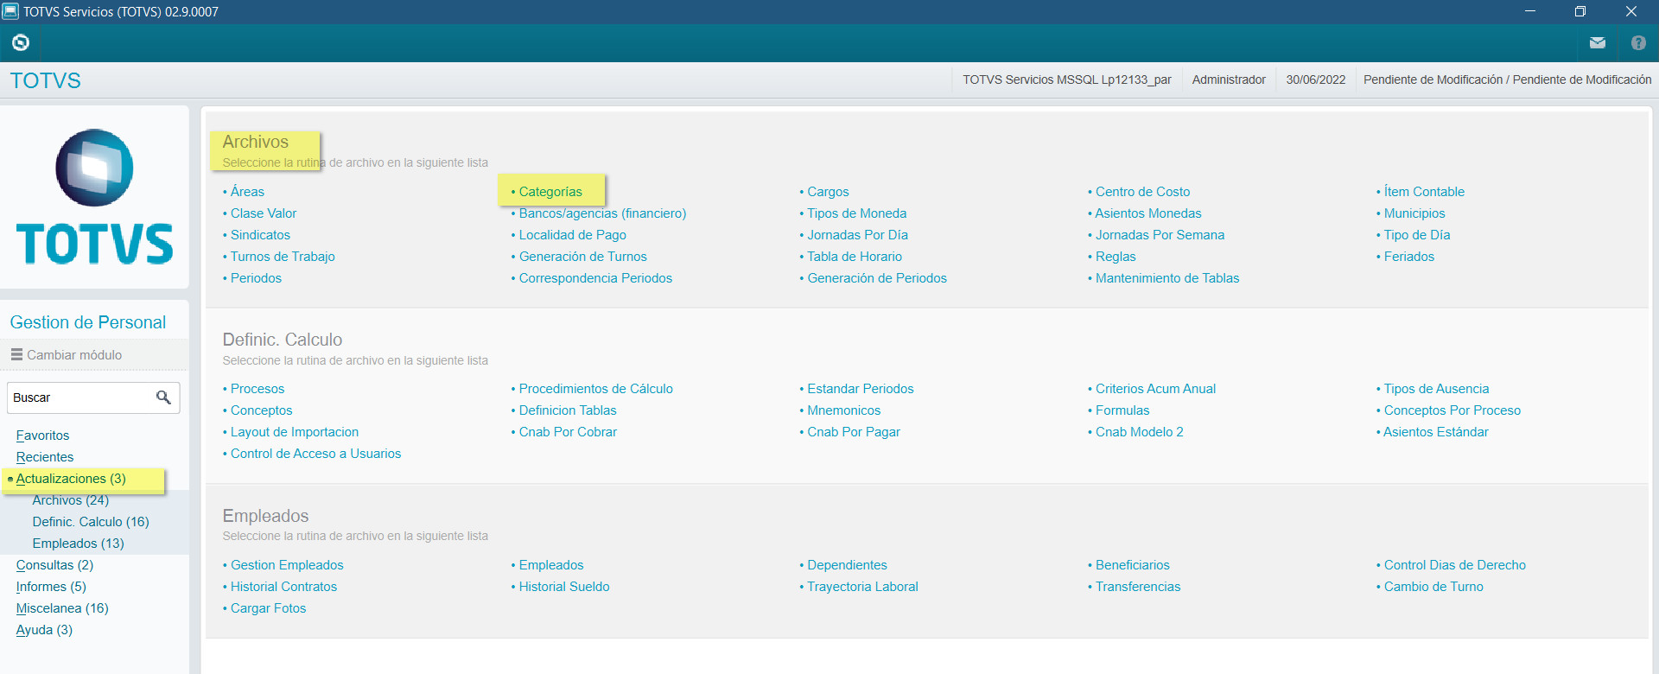Open Localidad de Pago link
This screenshot has height=674, width=1659.
click(573, 235)
